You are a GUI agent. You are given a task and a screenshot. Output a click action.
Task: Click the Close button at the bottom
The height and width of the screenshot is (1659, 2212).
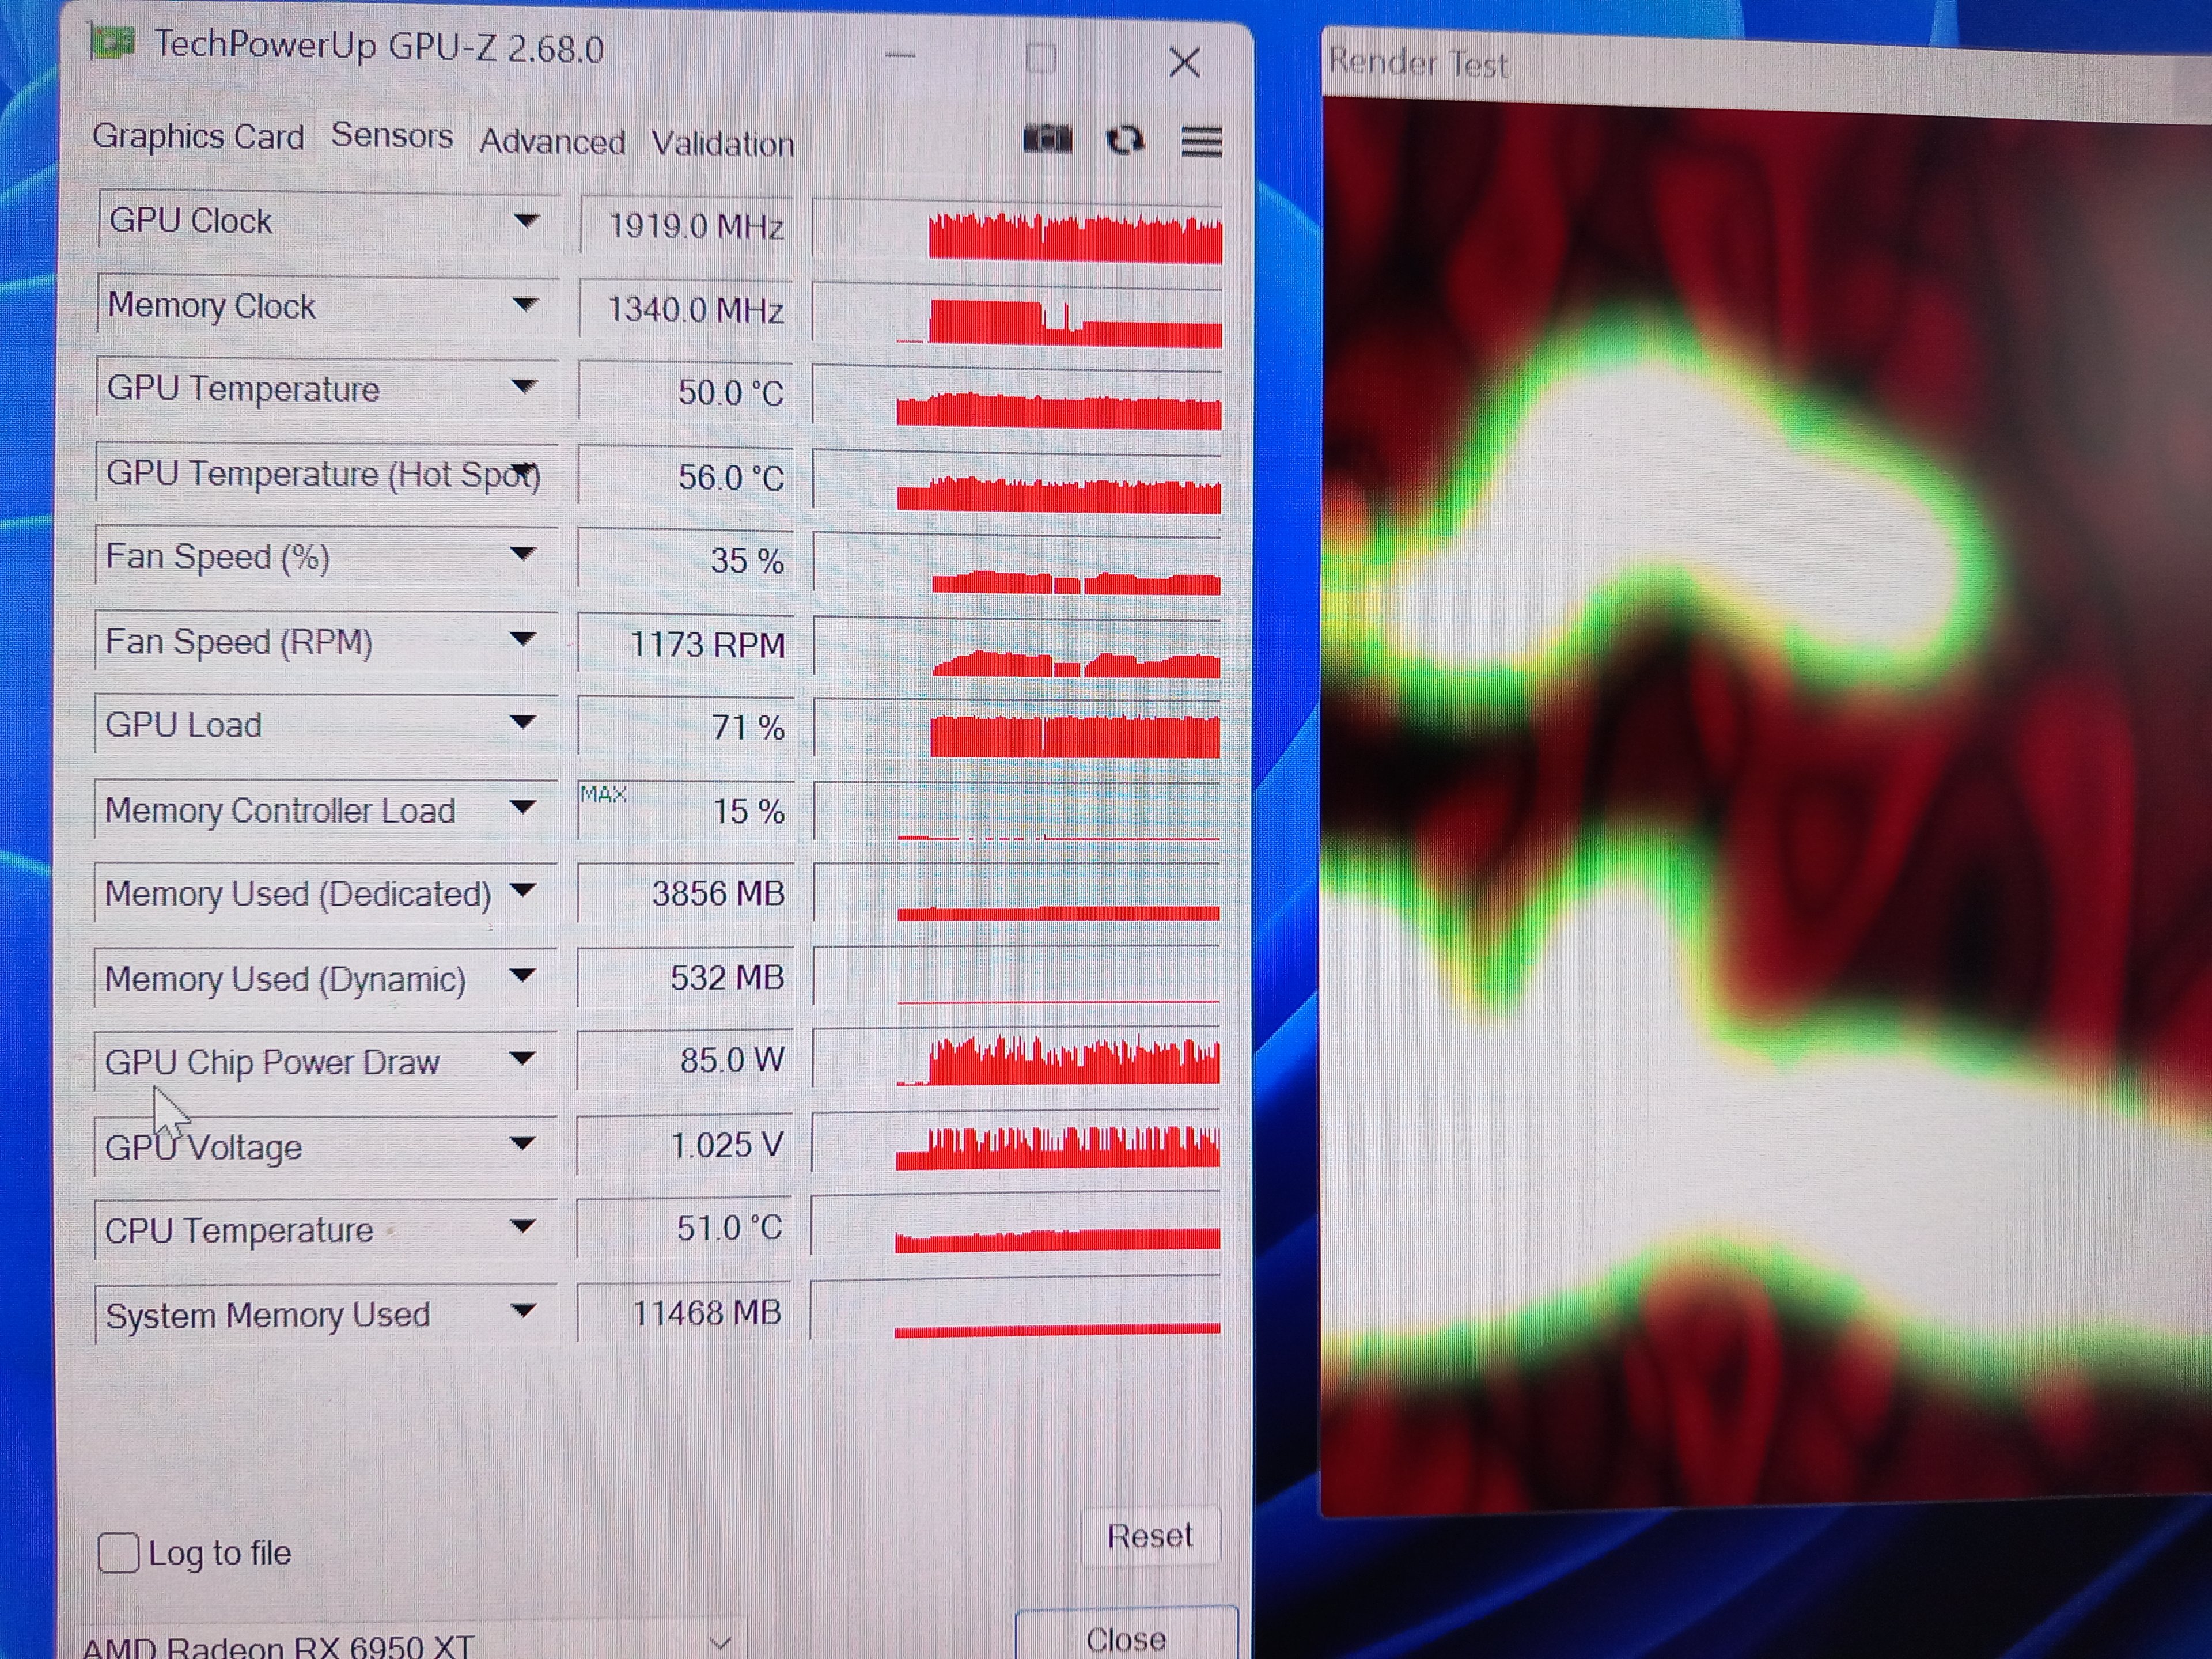[x=1125, y=1638]
